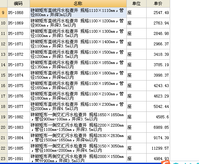This screenshot has width=199, height=164.
Task: Click price cell 3418.39
Action: 158,54
